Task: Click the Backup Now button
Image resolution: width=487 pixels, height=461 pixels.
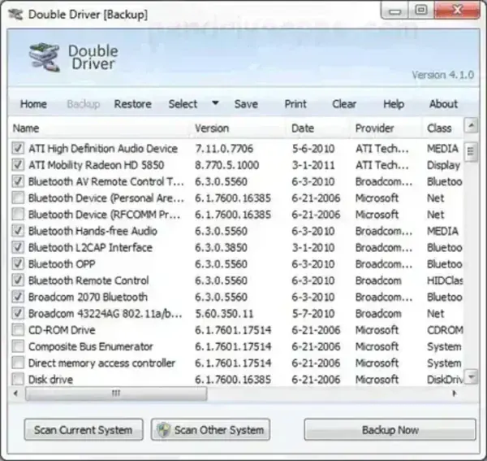Action: click(x=390, y=429)
